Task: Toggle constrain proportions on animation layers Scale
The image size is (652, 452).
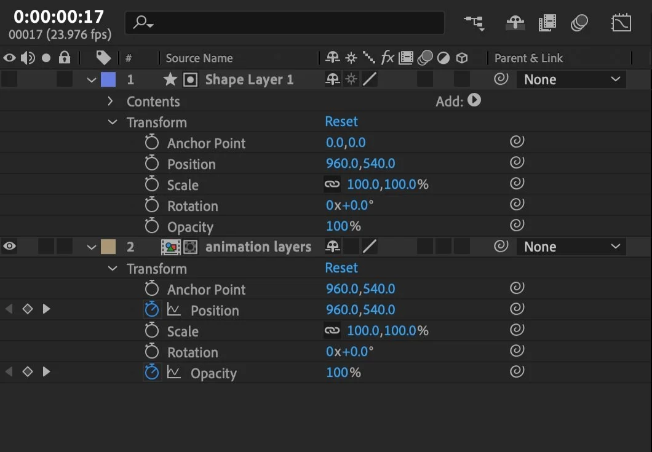Action: (332, 331)
